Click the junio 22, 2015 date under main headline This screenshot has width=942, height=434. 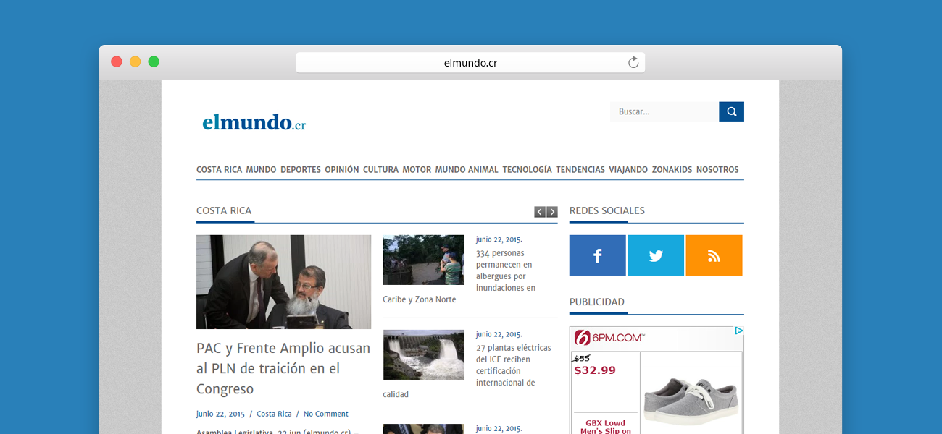pyautogui.click(x=220, y=414)
